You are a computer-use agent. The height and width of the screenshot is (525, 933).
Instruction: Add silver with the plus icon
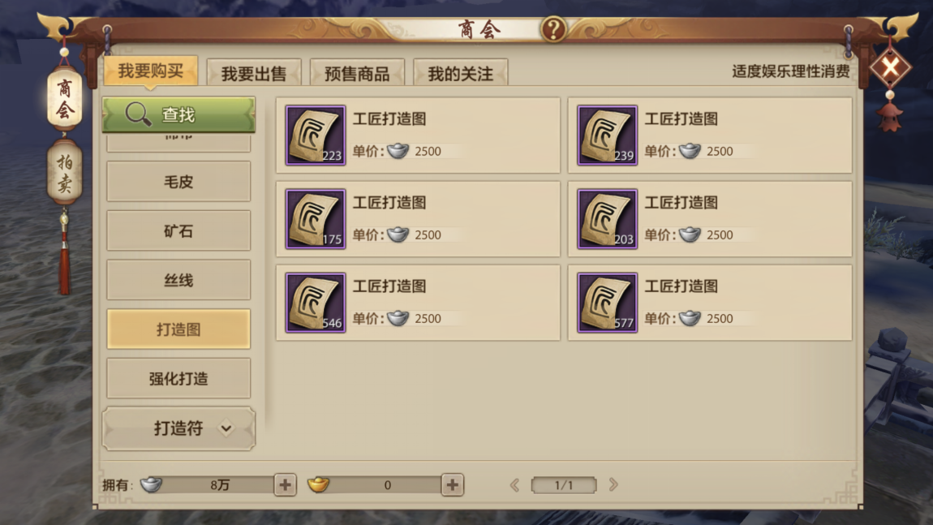click(285, 484)
